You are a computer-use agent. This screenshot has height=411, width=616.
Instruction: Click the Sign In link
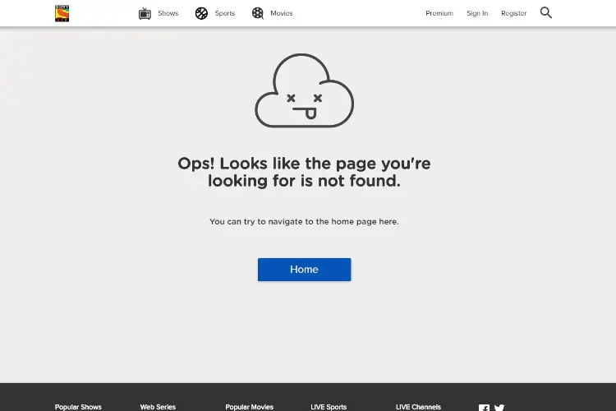click(477, 13)
